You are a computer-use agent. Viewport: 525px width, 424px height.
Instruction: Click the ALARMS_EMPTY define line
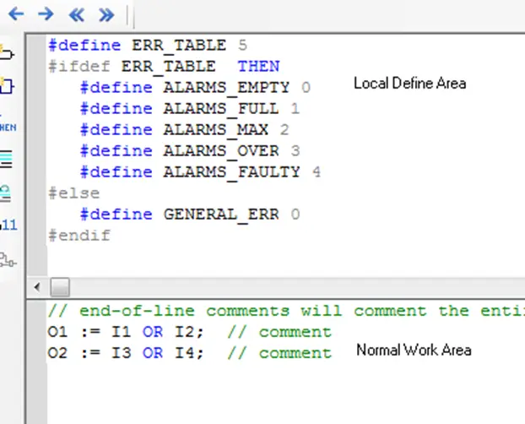pos(195,88)
